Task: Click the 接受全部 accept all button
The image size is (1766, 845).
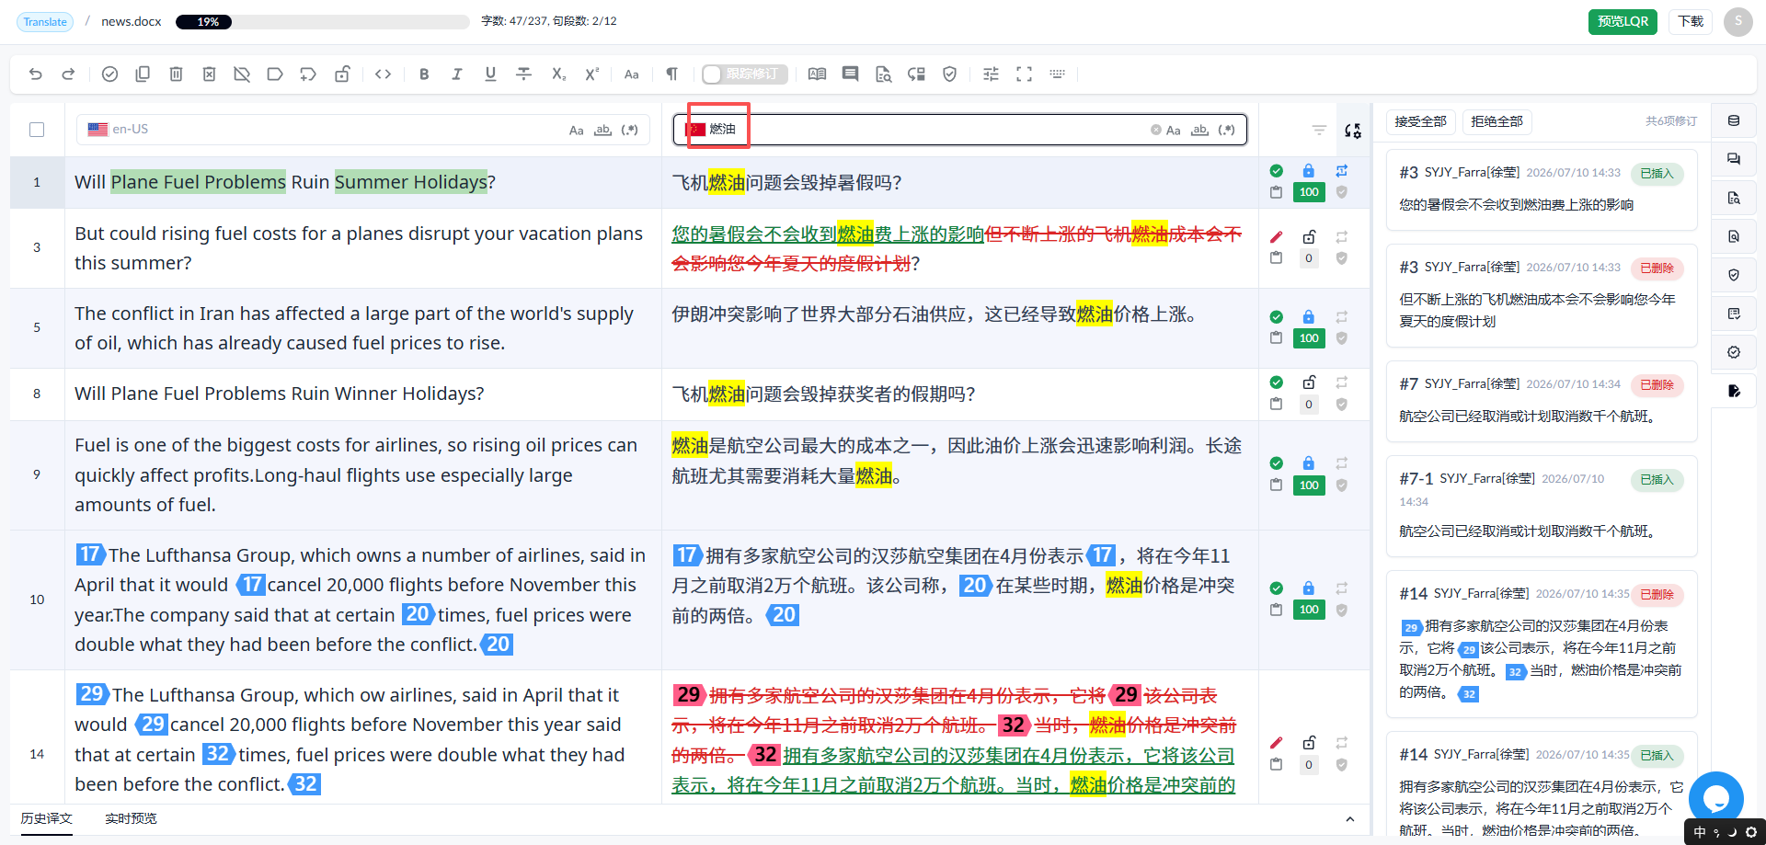Action: (x=1420, y=121)
